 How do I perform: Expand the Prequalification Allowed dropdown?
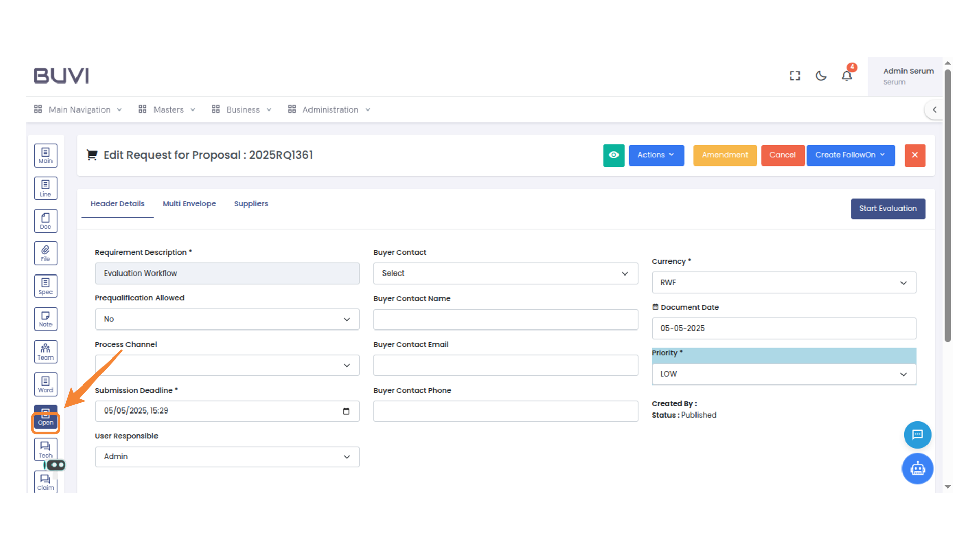227,319
